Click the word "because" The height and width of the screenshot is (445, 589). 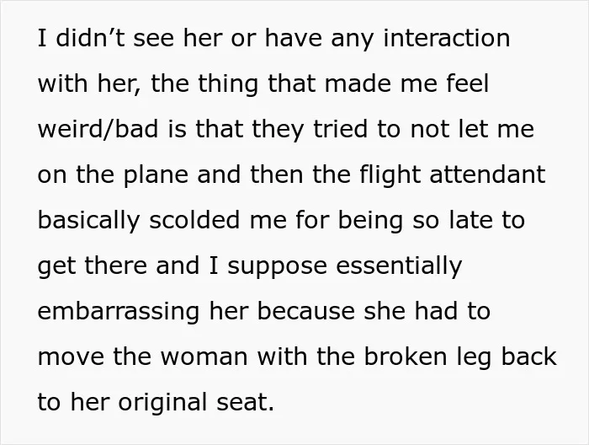306,312
